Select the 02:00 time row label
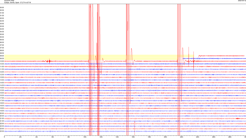 pyautogui.click(x=2, y=18)
